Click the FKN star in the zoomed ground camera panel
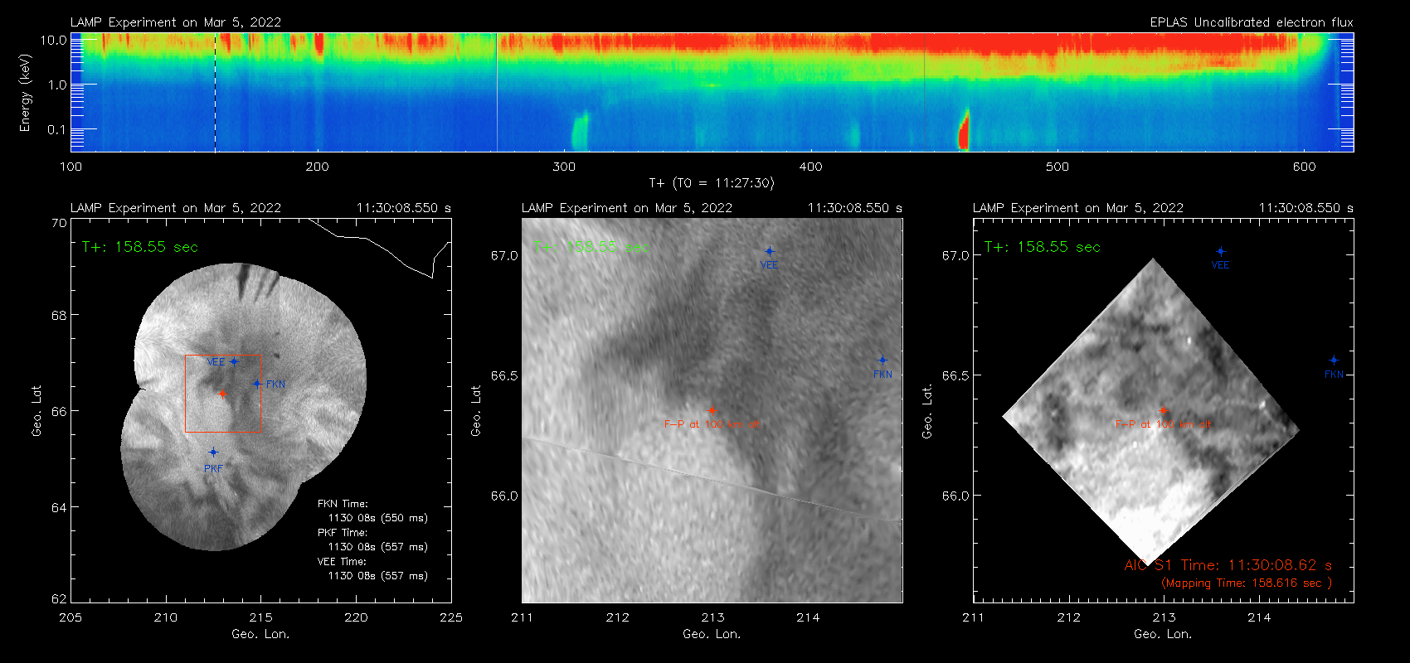 (x=882, y=361)
